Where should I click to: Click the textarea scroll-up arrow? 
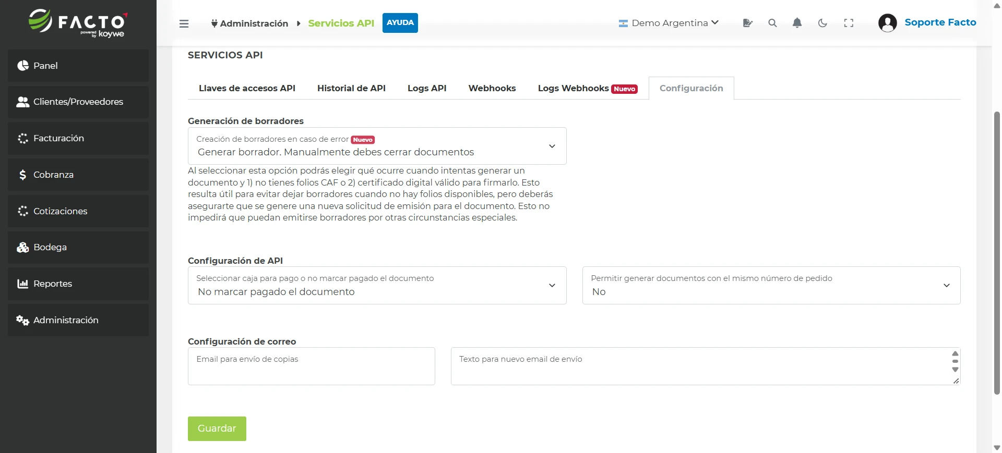955,353
